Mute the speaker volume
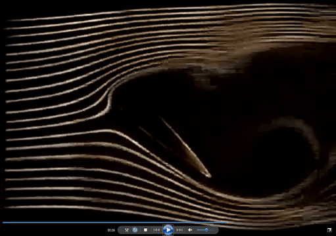Image resolution: width=336 pixels, height=236 pixels. [x=190, y=230]
